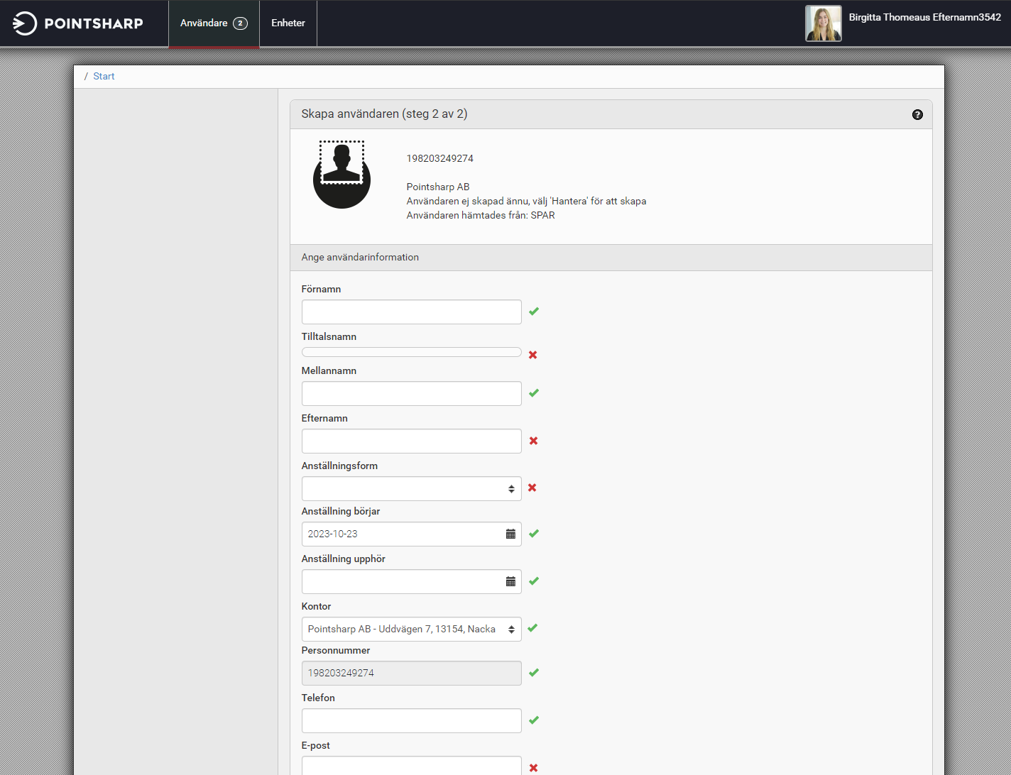
Task: Focus the Efternamn text field
Action: tap(411, 441)
